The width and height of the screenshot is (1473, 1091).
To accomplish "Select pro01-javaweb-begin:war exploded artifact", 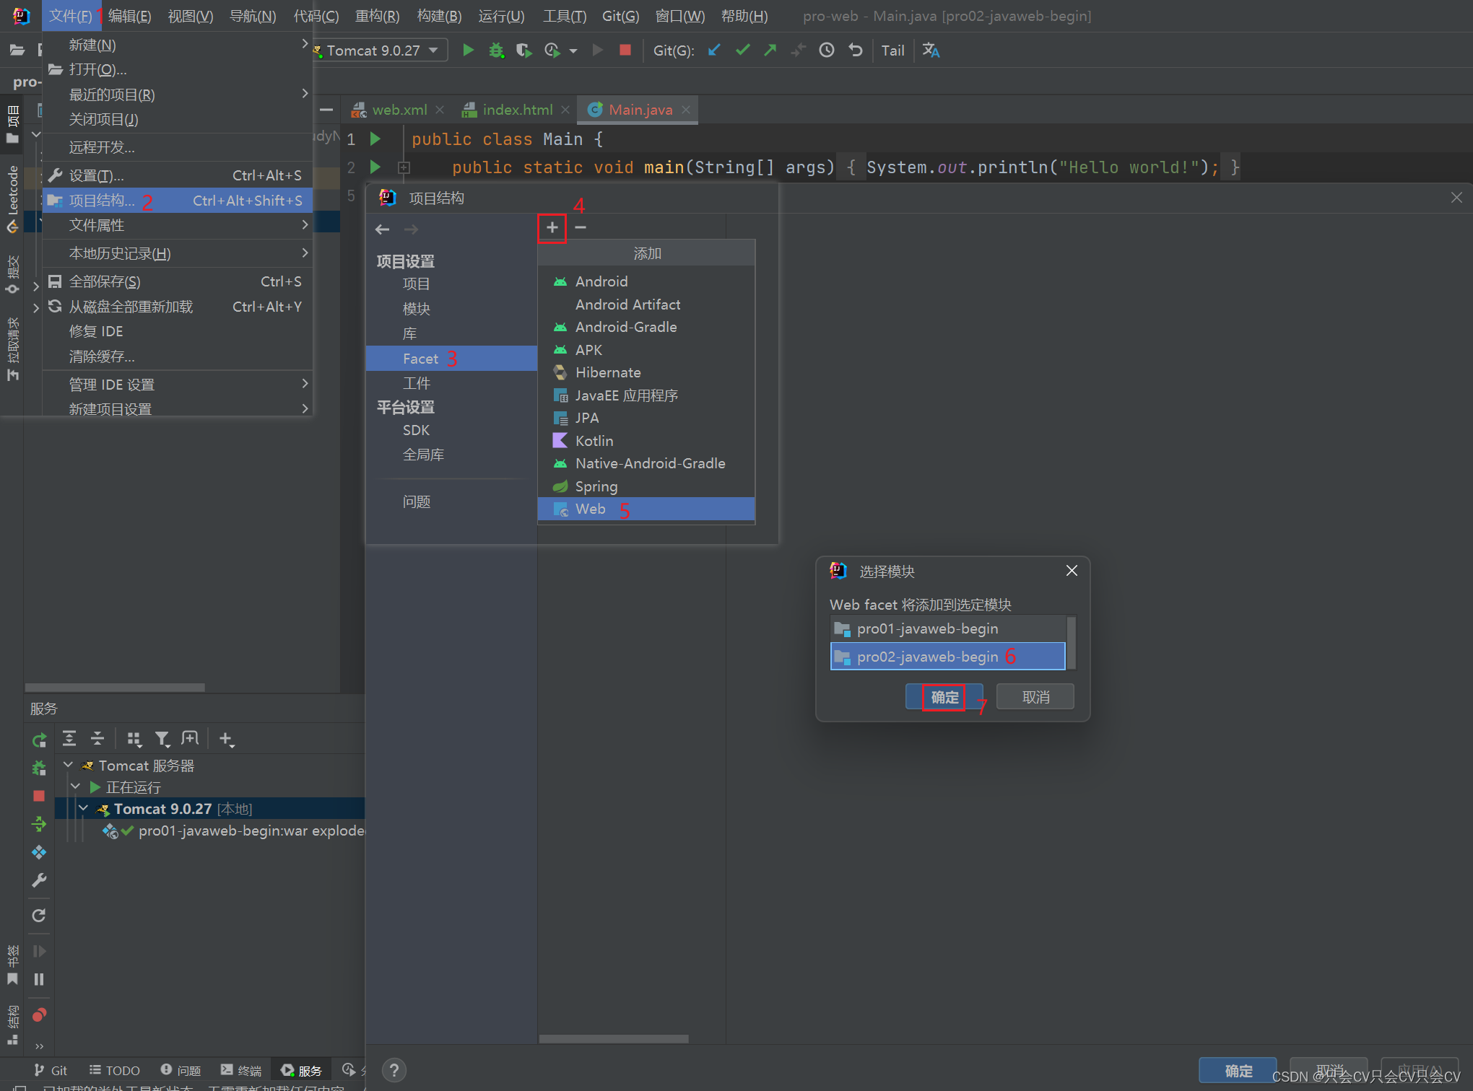I will coord(235,831).
